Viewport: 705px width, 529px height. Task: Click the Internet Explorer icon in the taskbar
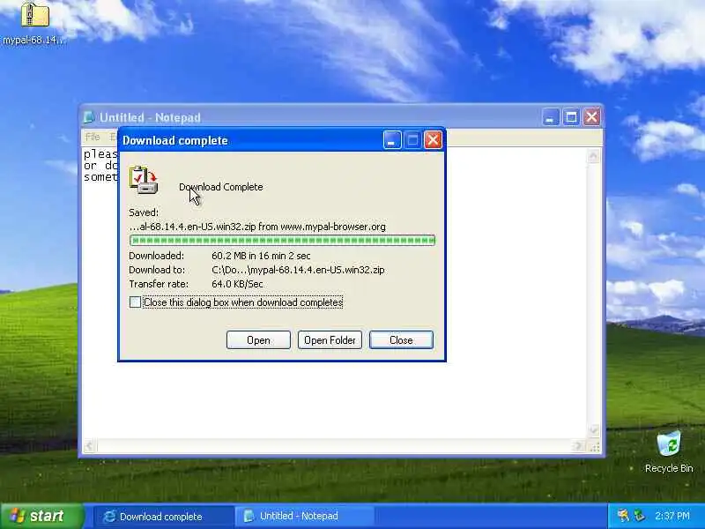pos(109,516)
